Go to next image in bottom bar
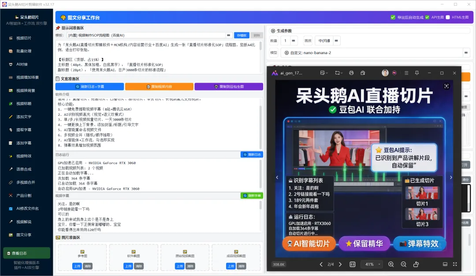476x276 pixels. 340,265
